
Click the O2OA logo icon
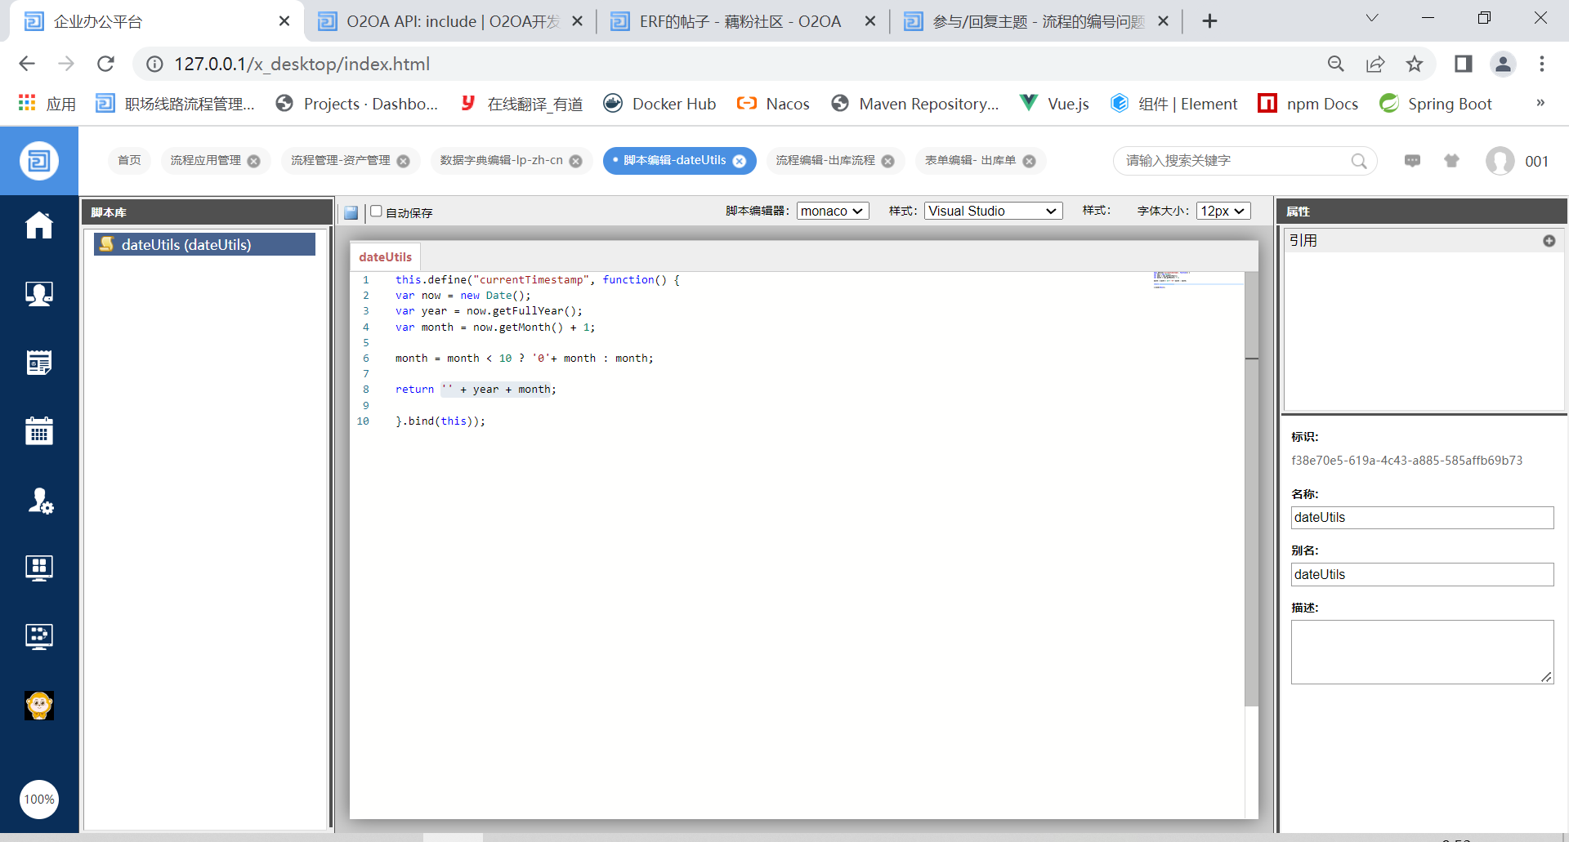point(39,161)
